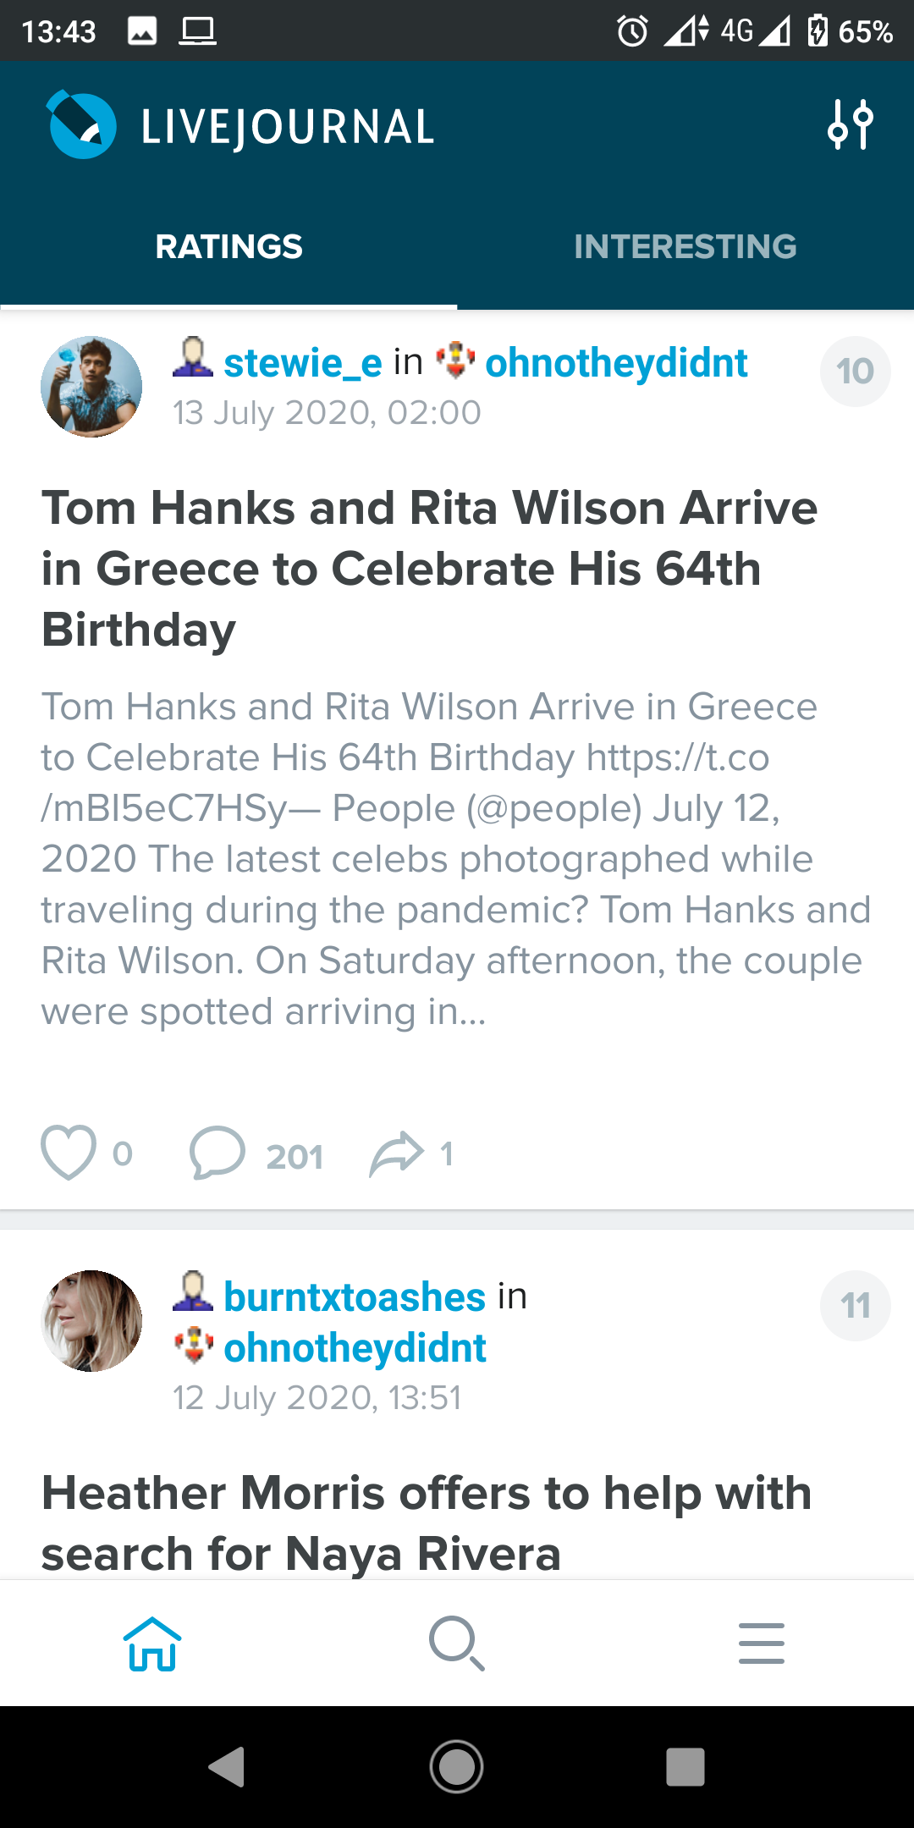Open burntxtoashes user profile link
914x1828 pixels.
[355, 1297]
